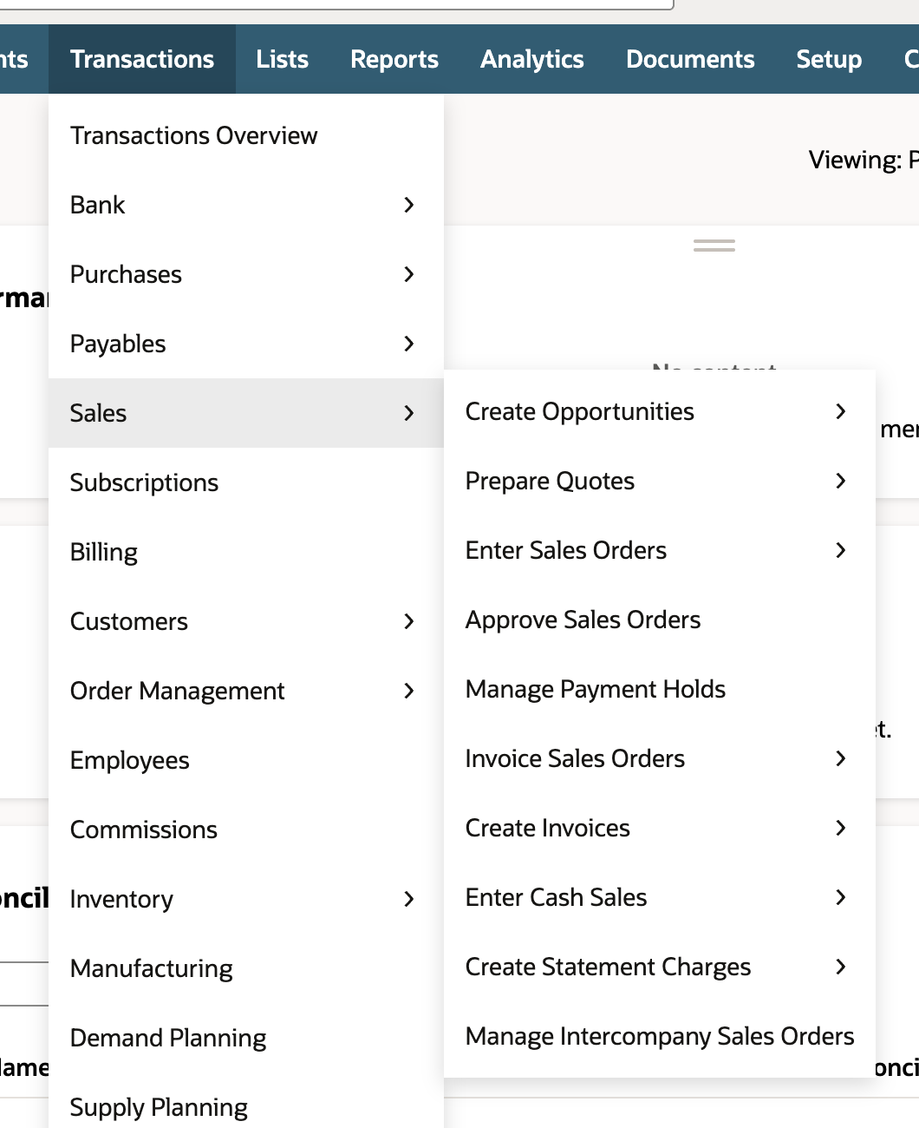Screen dimensions: 919x1128
Task: Open the Lists navigation tab
Action: [x=282, y=59]
